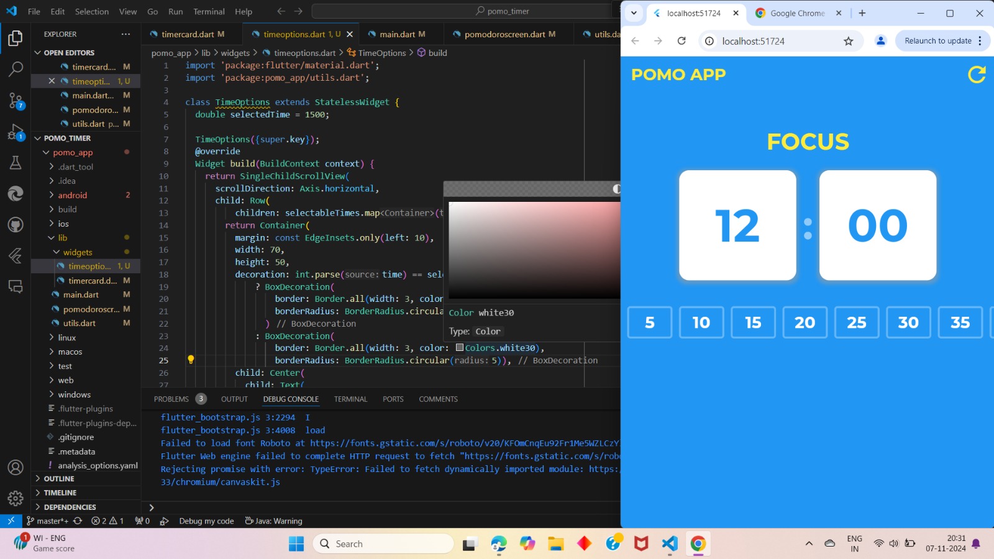The width and height of the screenshot is (994, 559).
Task: Open the Source Control sidebar icon
Action: tap(16, 101)
